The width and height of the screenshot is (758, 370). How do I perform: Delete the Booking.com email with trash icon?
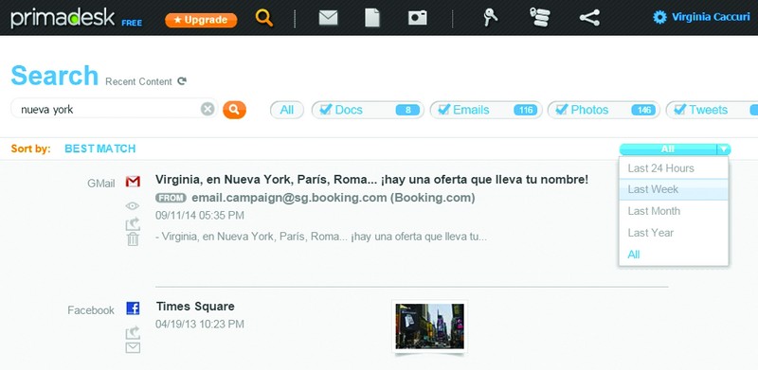point(133,239)
